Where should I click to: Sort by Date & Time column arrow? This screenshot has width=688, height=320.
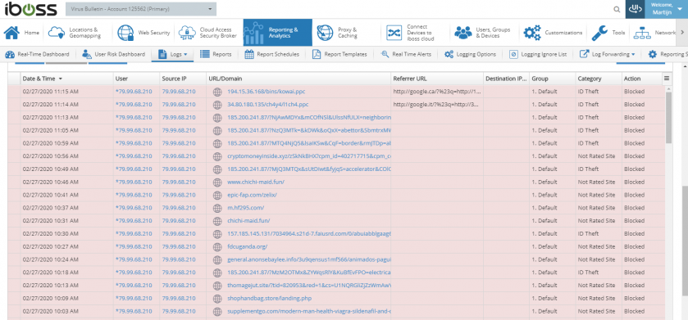click(x=60, y=79)
